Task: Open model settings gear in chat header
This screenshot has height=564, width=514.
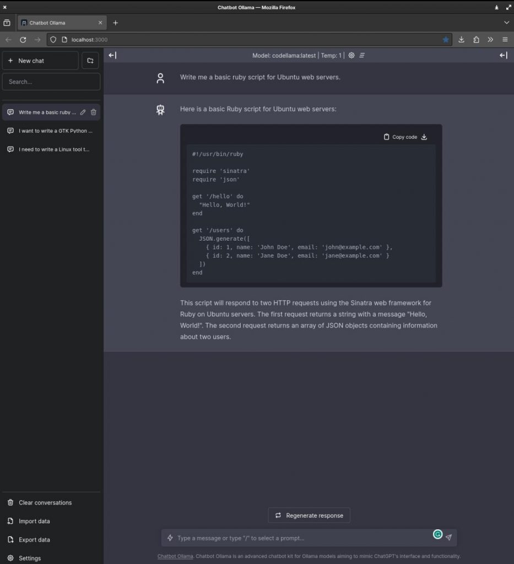Action: [x=351, y=56]
